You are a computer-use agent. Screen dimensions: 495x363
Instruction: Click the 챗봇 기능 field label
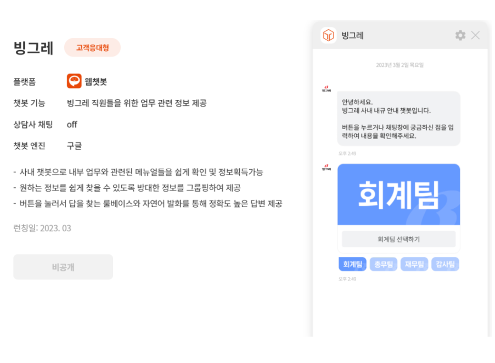point(29,103)
